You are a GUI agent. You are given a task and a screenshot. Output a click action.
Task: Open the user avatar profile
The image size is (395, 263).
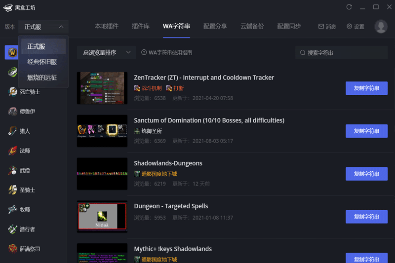[x=381, y=27]
